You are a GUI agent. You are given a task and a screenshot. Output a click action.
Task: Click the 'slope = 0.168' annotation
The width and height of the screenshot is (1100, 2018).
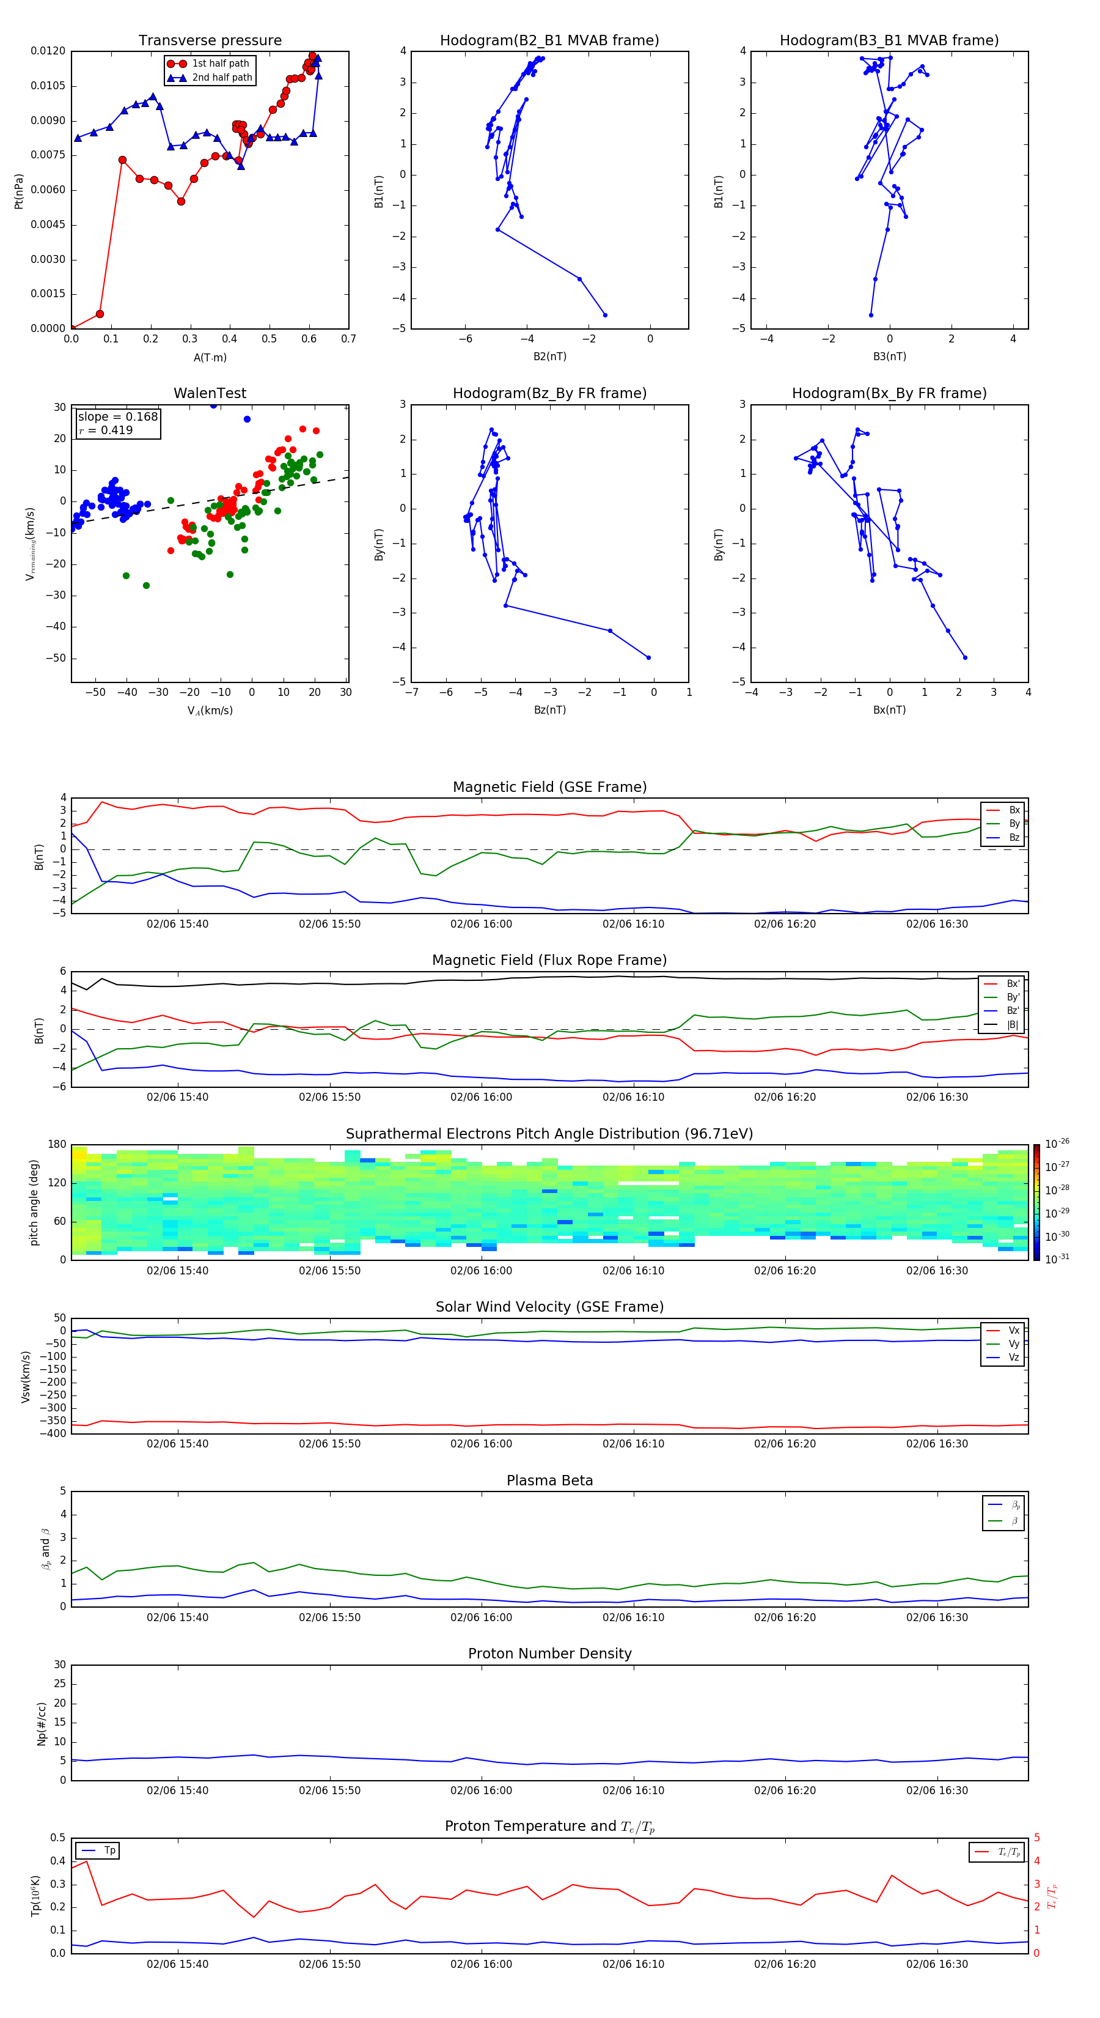pyautogui.click(x=117, y=417)
